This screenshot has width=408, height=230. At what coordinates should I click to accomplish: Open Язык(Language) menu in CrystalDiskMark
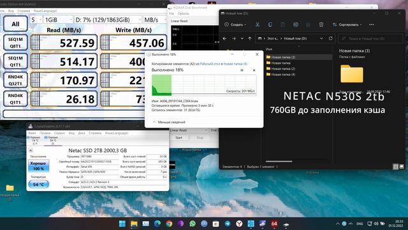pyautogui.click(x=45, y=11)
